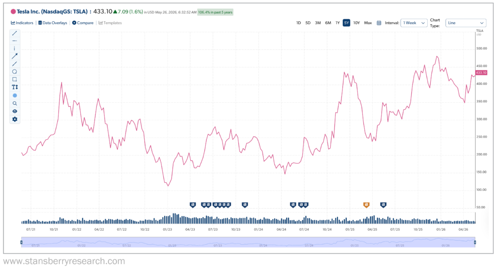Click the 433.10 current price tag
This screenshot has width=496, height=269.
pyautogui.click(x=481, y=72)
